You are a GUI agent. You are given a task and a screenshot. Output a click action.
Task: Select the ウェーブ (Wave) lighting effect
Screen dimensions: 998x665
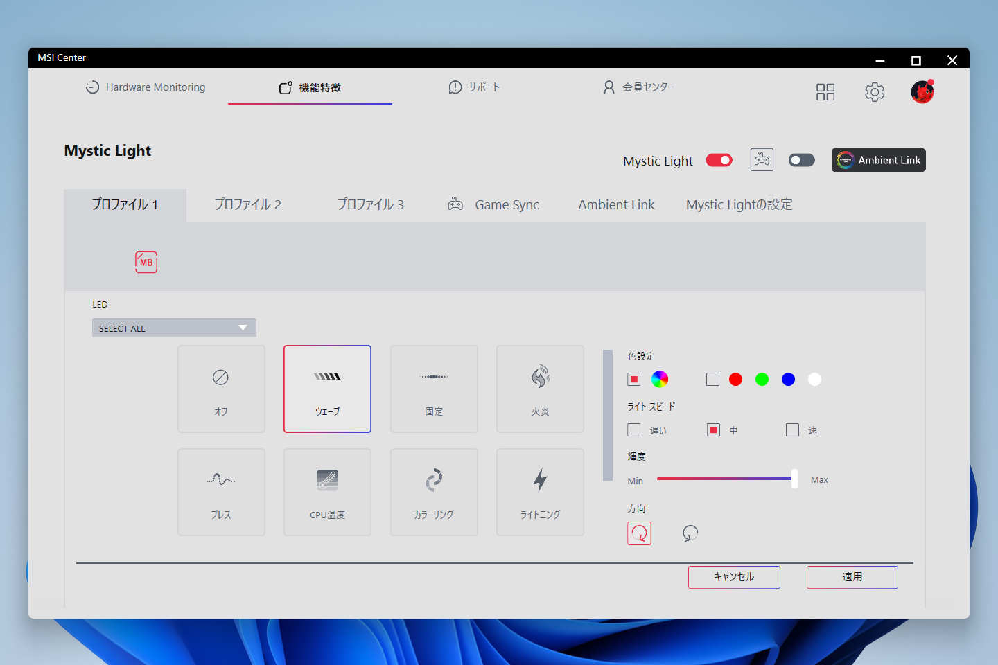tap(327, 389)
